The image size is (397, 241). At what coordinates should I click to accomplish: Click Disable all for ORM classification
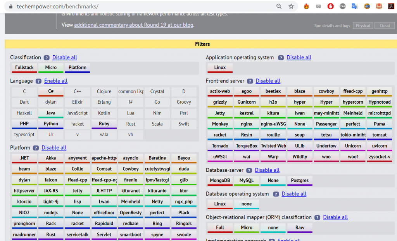335,217
